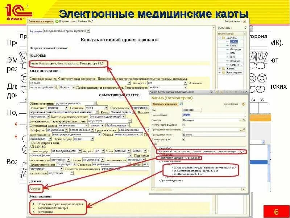
Task: Select 'Инфекция' item in the diagnoses tree
Action: pyautogui.click(x=235, y=49)
